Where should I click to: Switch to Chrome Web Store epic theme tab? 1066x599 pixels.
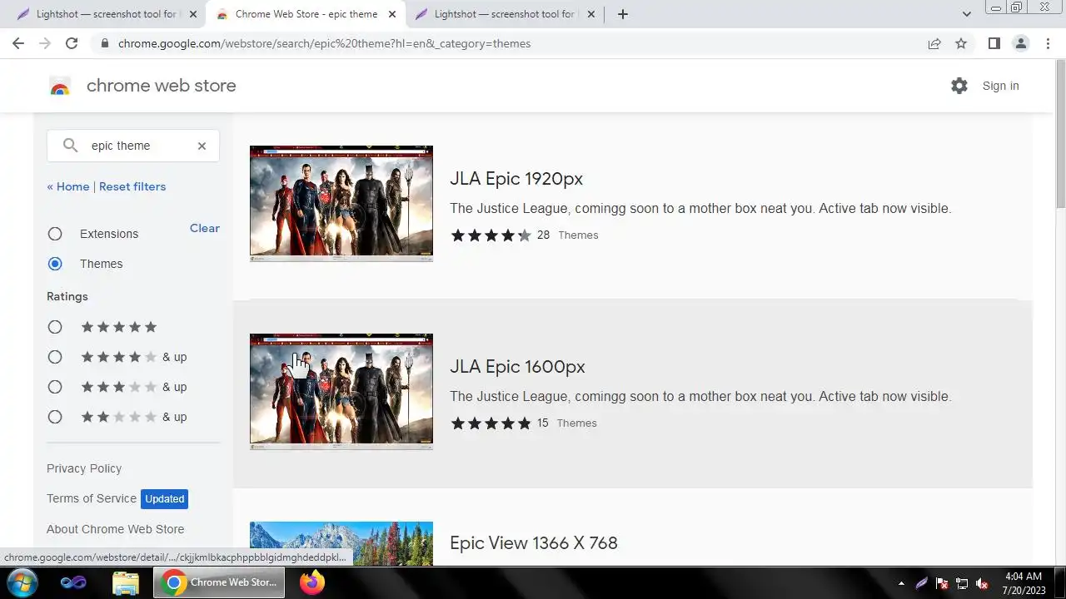[x=305, y=14]
